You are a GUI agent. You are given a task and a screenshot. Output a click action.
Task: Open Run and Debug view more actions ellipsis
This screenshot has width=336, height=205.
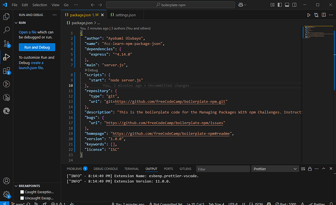click(55, 15)
